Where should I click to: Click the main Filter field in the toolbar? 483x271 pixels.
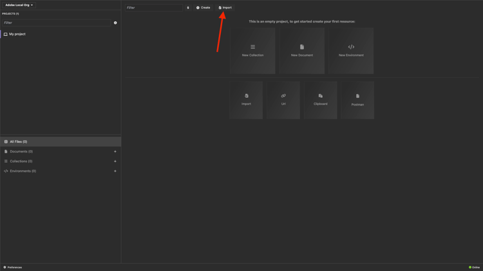(x=154, y=8)
